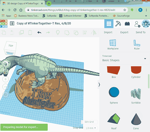Click the Home view button
Screen dimensions: 150x132
coord(5,64)
